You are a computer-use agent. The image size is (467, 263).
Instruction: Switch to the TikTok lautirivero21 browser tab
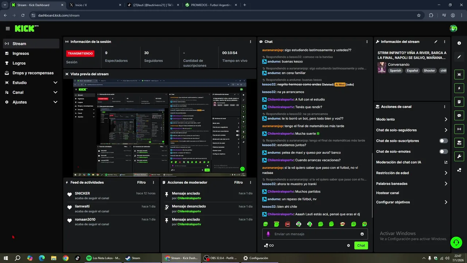(153, 5)
